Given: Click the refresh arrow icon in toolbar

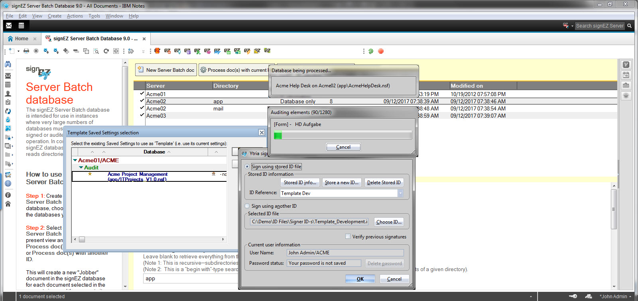Looking at the screenshot, I should point(106,51).
